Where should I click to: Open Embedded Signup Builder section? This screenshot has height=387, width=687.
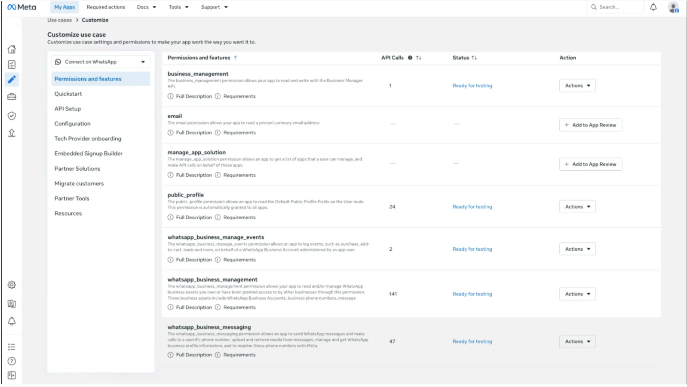(88, 154)
